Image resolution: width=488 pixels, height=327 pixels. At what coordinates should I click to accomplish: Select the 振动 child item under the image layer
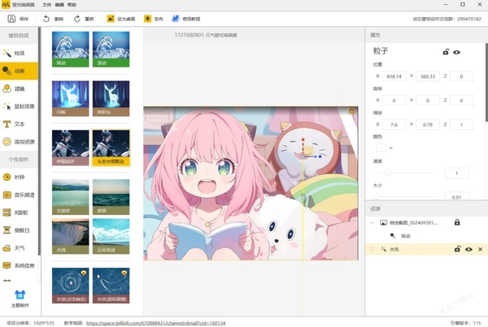tap(406, 236)
